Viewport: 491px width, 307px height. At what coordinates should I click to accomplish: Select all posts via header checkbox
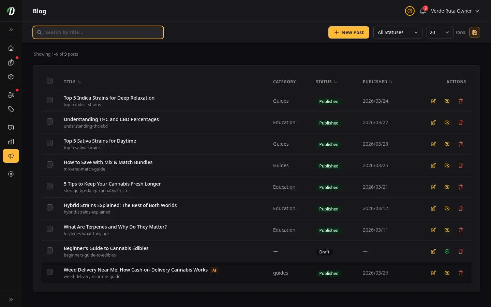click(50, 81)
